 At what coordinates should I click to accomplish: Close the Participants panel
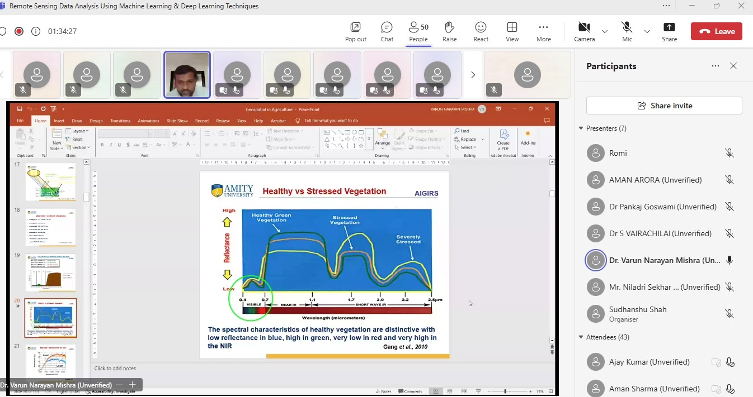[x=733, y=66]
